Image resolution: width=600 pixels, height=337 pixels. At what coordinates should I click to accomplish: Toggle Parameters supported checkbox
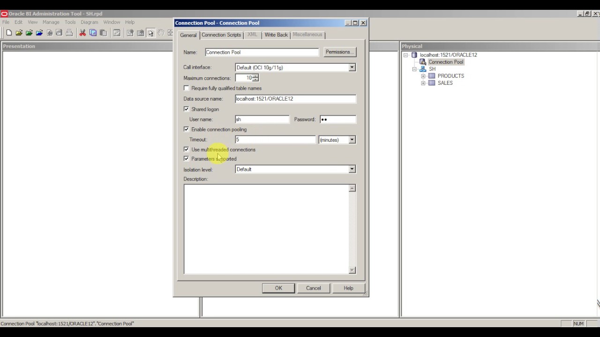pos(187,159)
